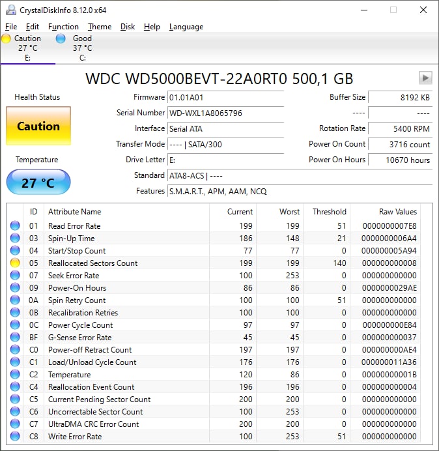The width and height of the screenshot is (439, 451).
Task: Click status orb for Temperature attribute C2
Action: coord(15,374)
